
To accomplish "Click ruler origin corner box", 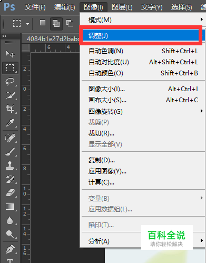I will tap(26, 48).
